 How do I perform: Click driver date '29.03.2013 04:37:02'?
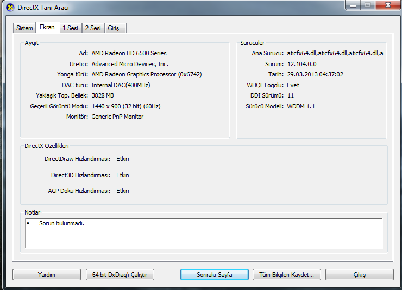pyautogui.click(x=315, y=74)
